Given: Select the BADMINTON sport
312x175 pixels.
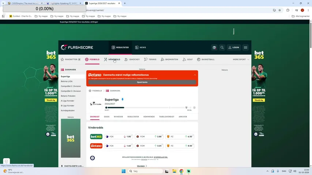Looking at the screenshot, I should pyautogui.click(x=169, y=59).
